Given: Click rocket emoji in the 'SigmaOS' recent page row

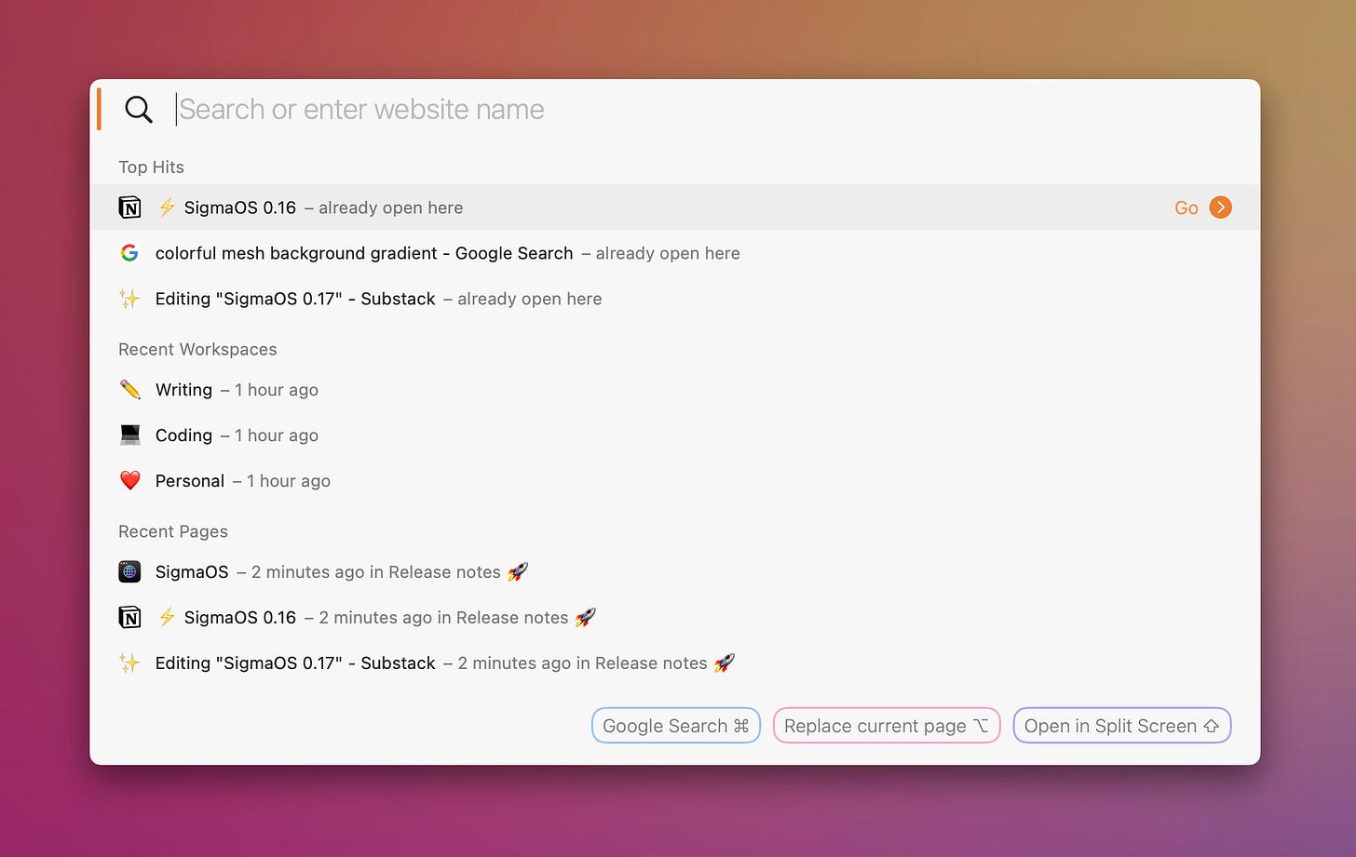Looking at the screenshot, I should [x=518, y=571].
